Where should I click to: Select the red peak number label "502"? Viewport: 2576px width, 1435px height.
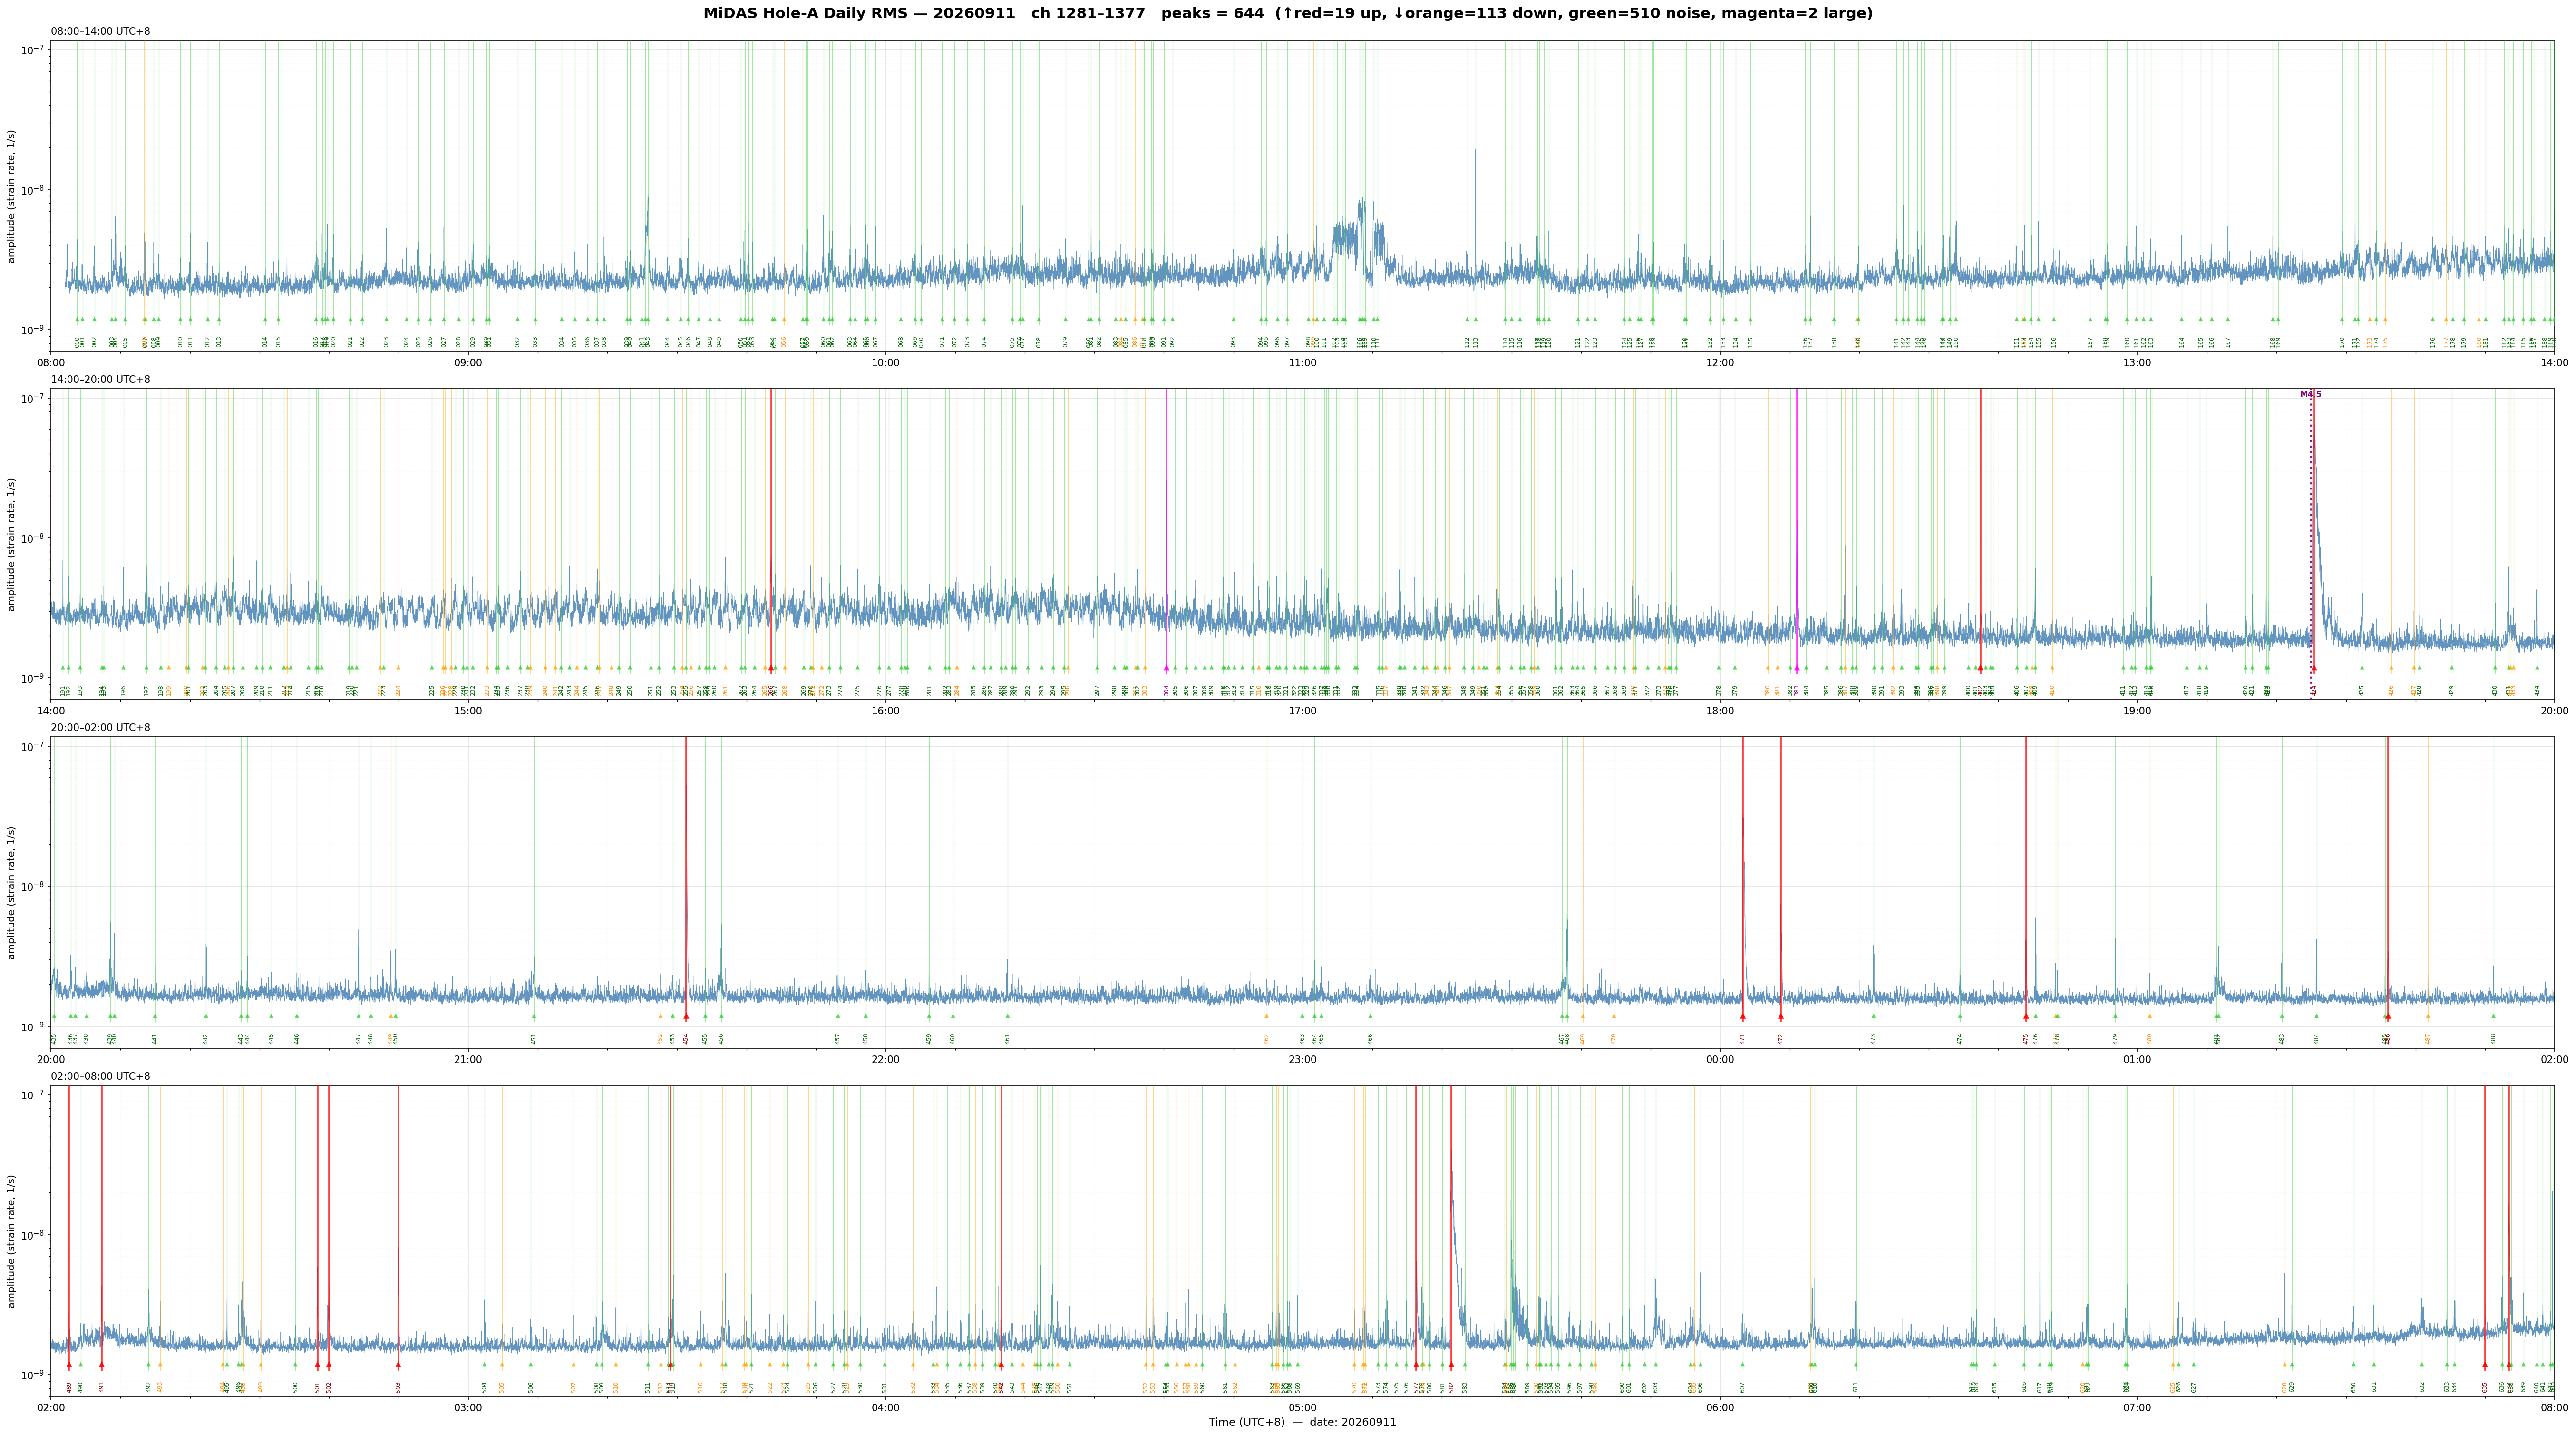pos(329,1388)
